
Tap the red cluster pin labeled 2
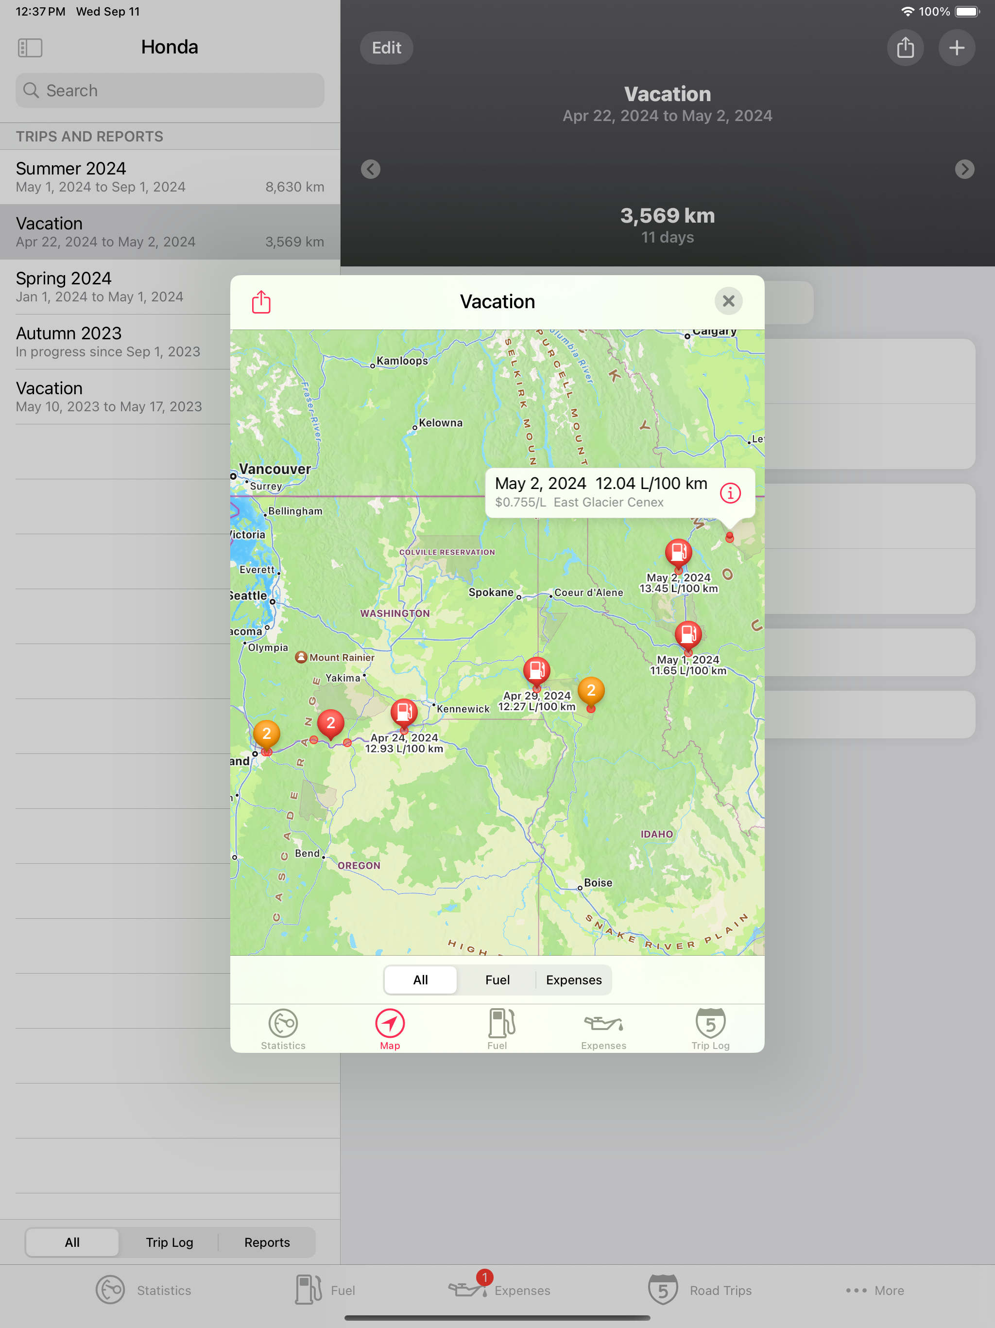331,725
